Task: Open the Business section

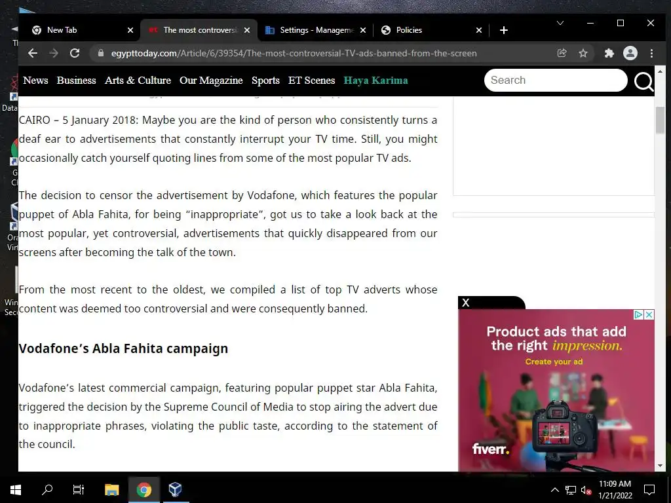Action: click(76, 81)
